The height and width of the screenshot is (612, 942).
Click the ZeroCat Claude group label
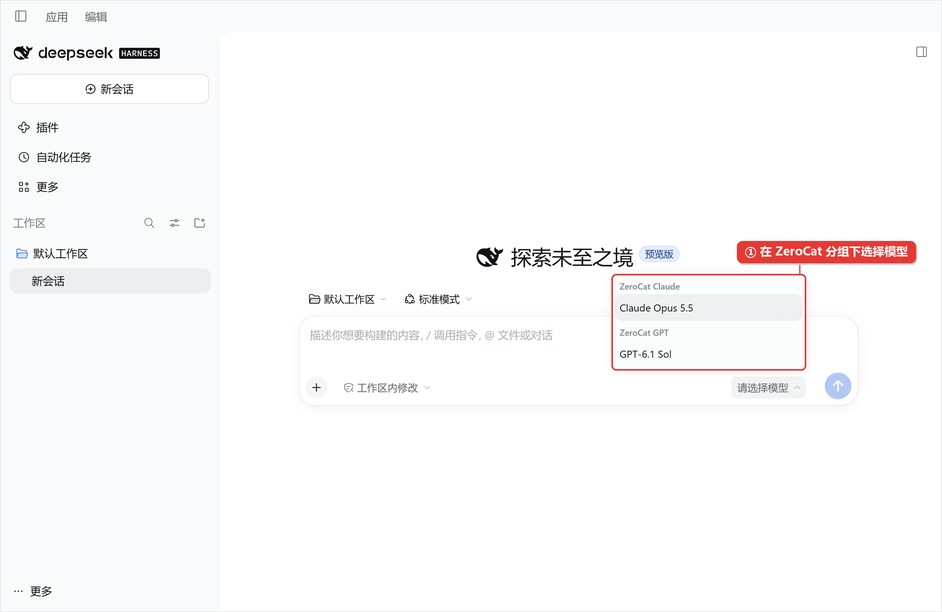point(649,287)
